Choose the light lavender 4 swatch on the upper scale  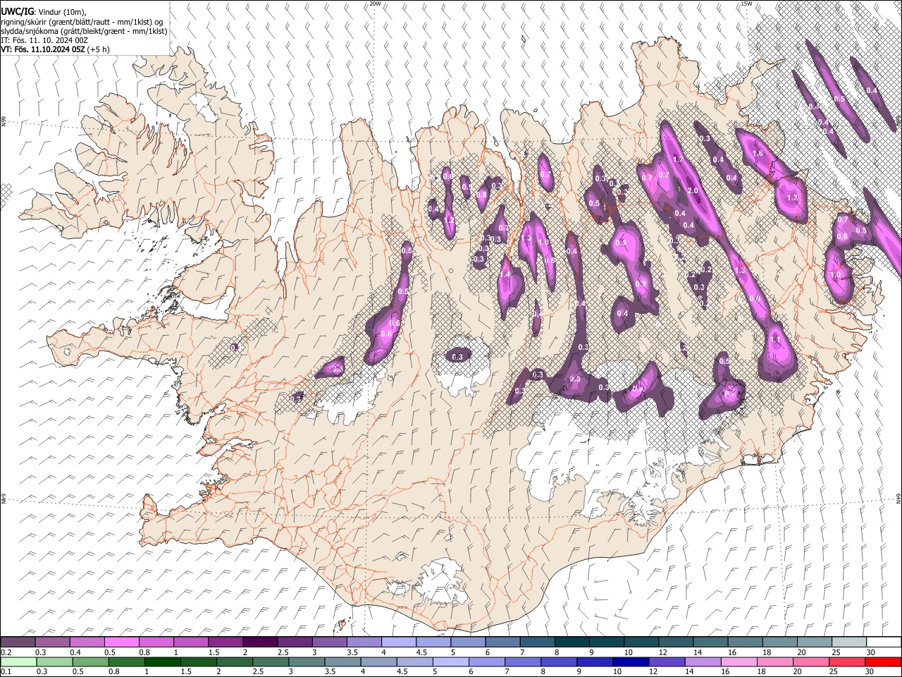(399, 642)
